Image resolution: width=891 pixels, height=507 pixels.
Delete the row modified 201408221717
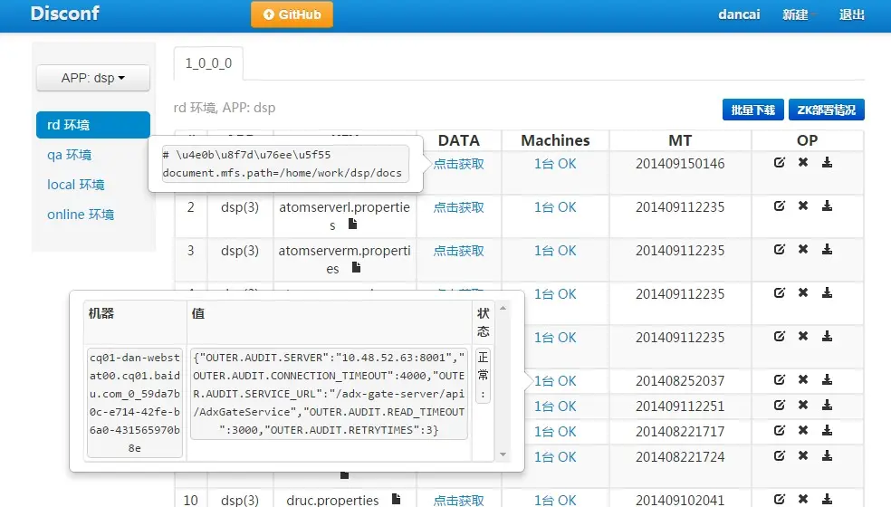coord(803,430)
